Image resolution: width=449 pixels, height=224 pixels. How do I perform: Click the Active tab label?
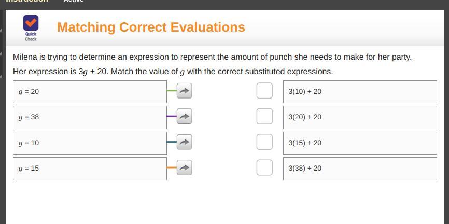tap(73, 1)
